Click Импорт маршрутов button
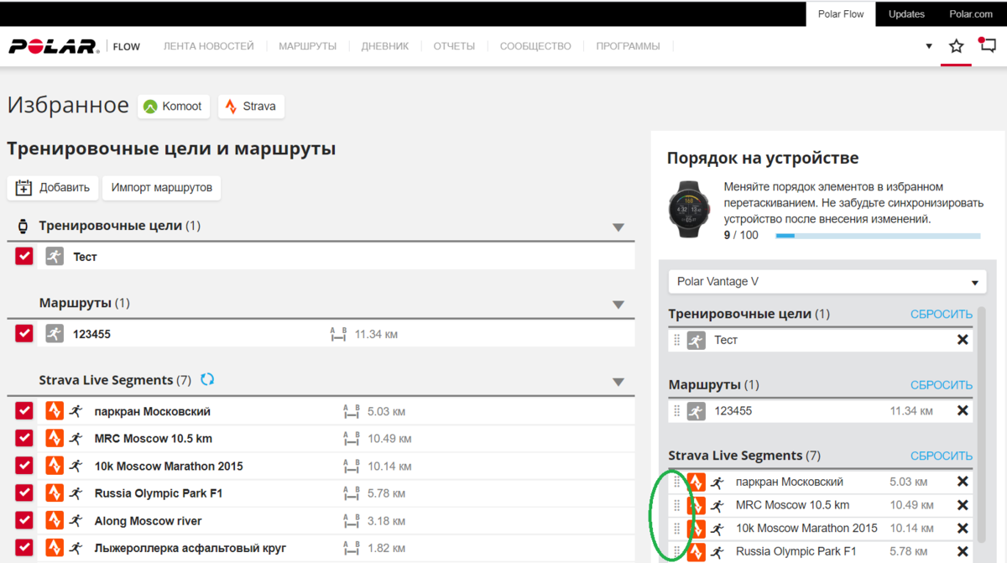 coord(162,188)
